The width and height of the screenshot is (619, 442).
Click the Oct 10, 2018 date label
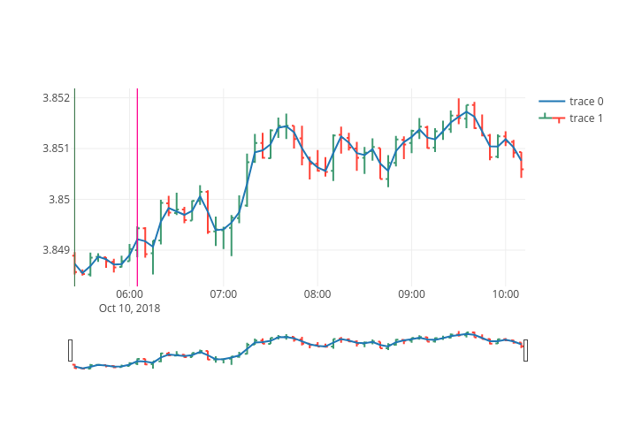click(129, 309)
